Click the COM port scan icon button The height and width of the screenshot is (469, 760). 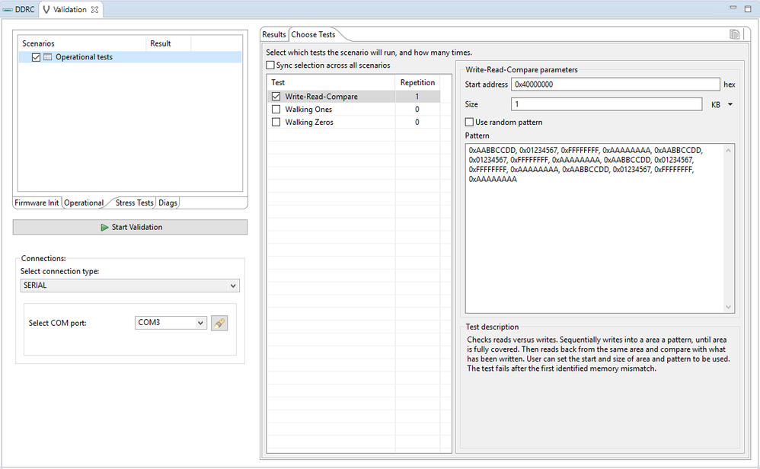coord(219,323)
